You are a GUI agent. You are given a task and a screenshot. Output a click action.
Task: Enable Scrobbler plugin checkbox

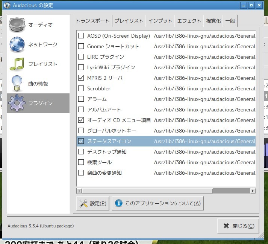(x=81, y=88)
